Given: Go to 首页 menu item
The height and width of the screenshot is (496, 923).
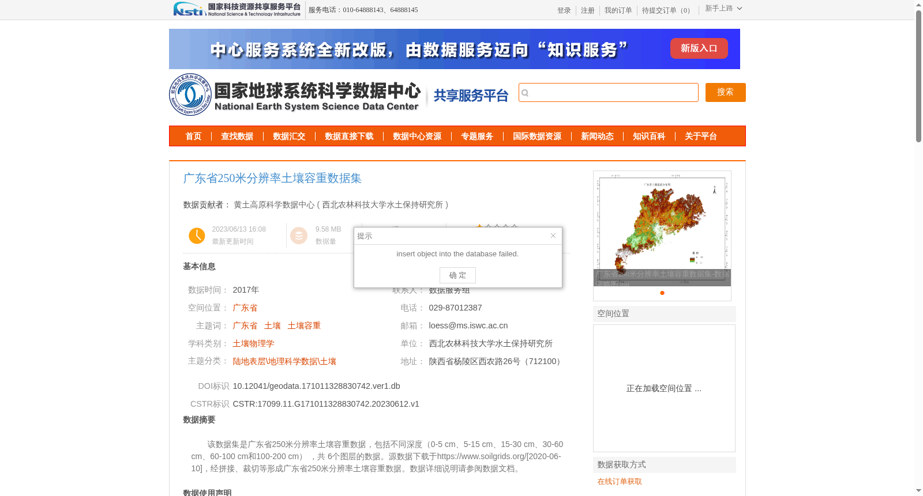Looking at the screenshot, I should [x=193, y=137].
